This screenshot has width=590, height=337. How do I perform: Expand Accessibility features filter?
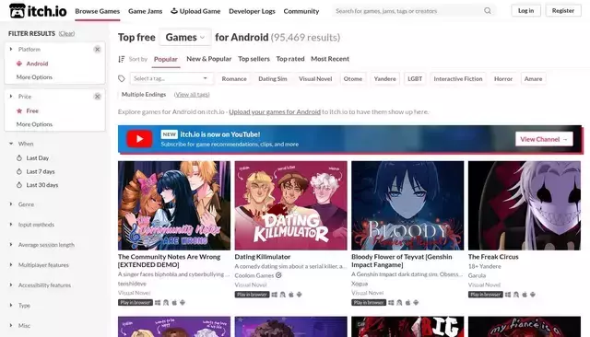pyautogui.click(x=40, y=285)
